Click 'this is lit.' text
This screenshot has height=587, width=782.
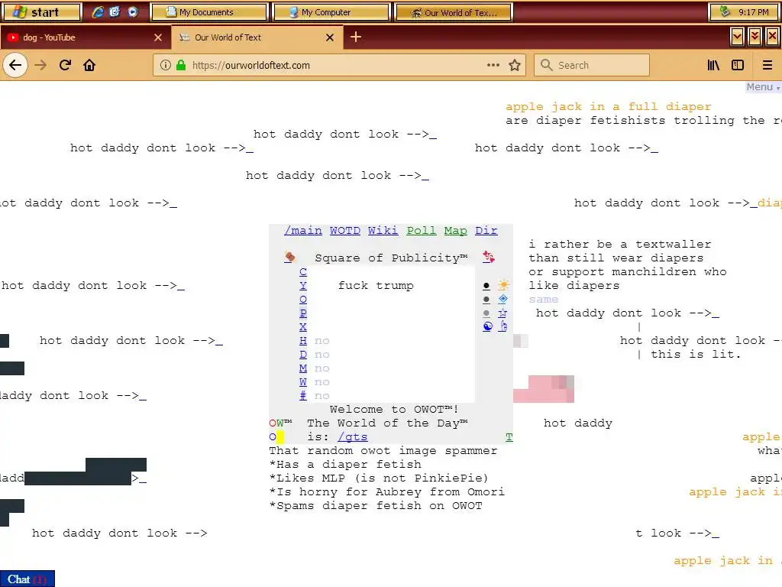coord(696,355)
